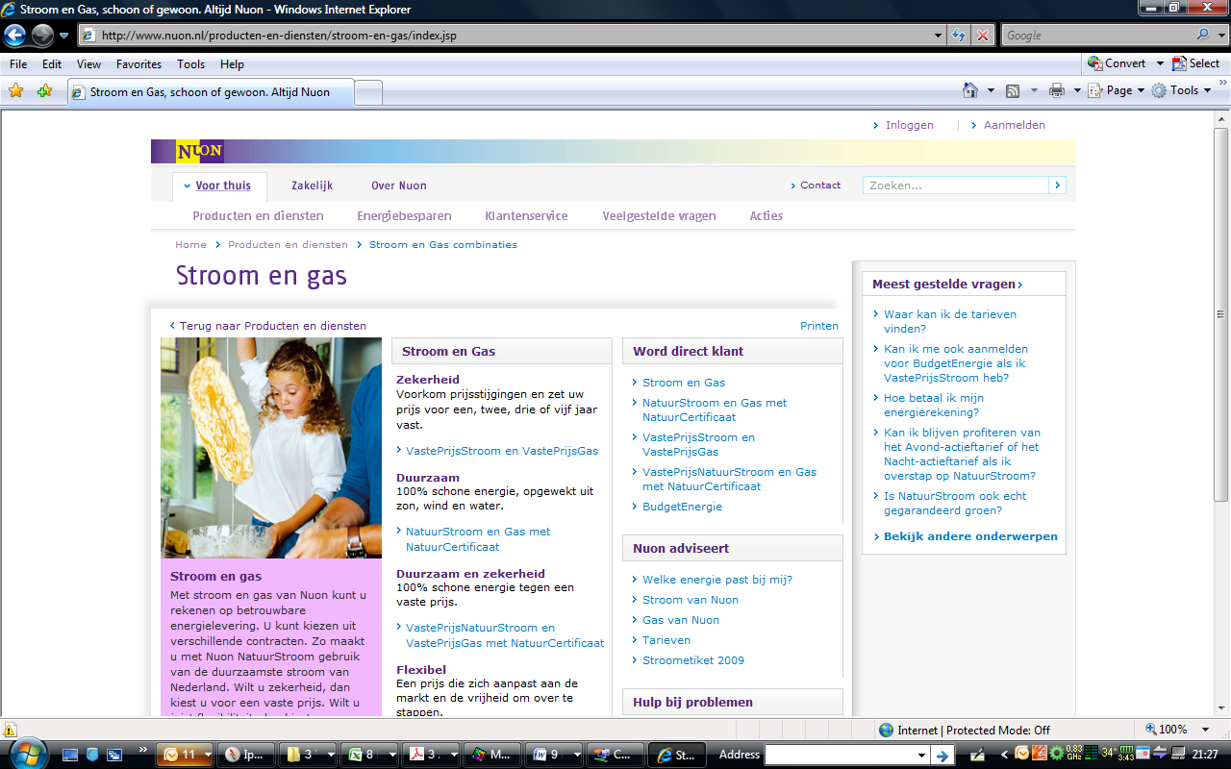Switch to the Zakelijk tab
Image resolution: width=1231 pixels, height=769 pixels.
(312, 186)
